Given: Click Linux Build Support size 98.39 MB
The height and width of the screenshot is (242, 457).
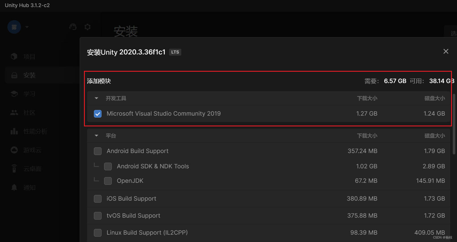Looking at the screenshot, I should click(x=364, y=233).
